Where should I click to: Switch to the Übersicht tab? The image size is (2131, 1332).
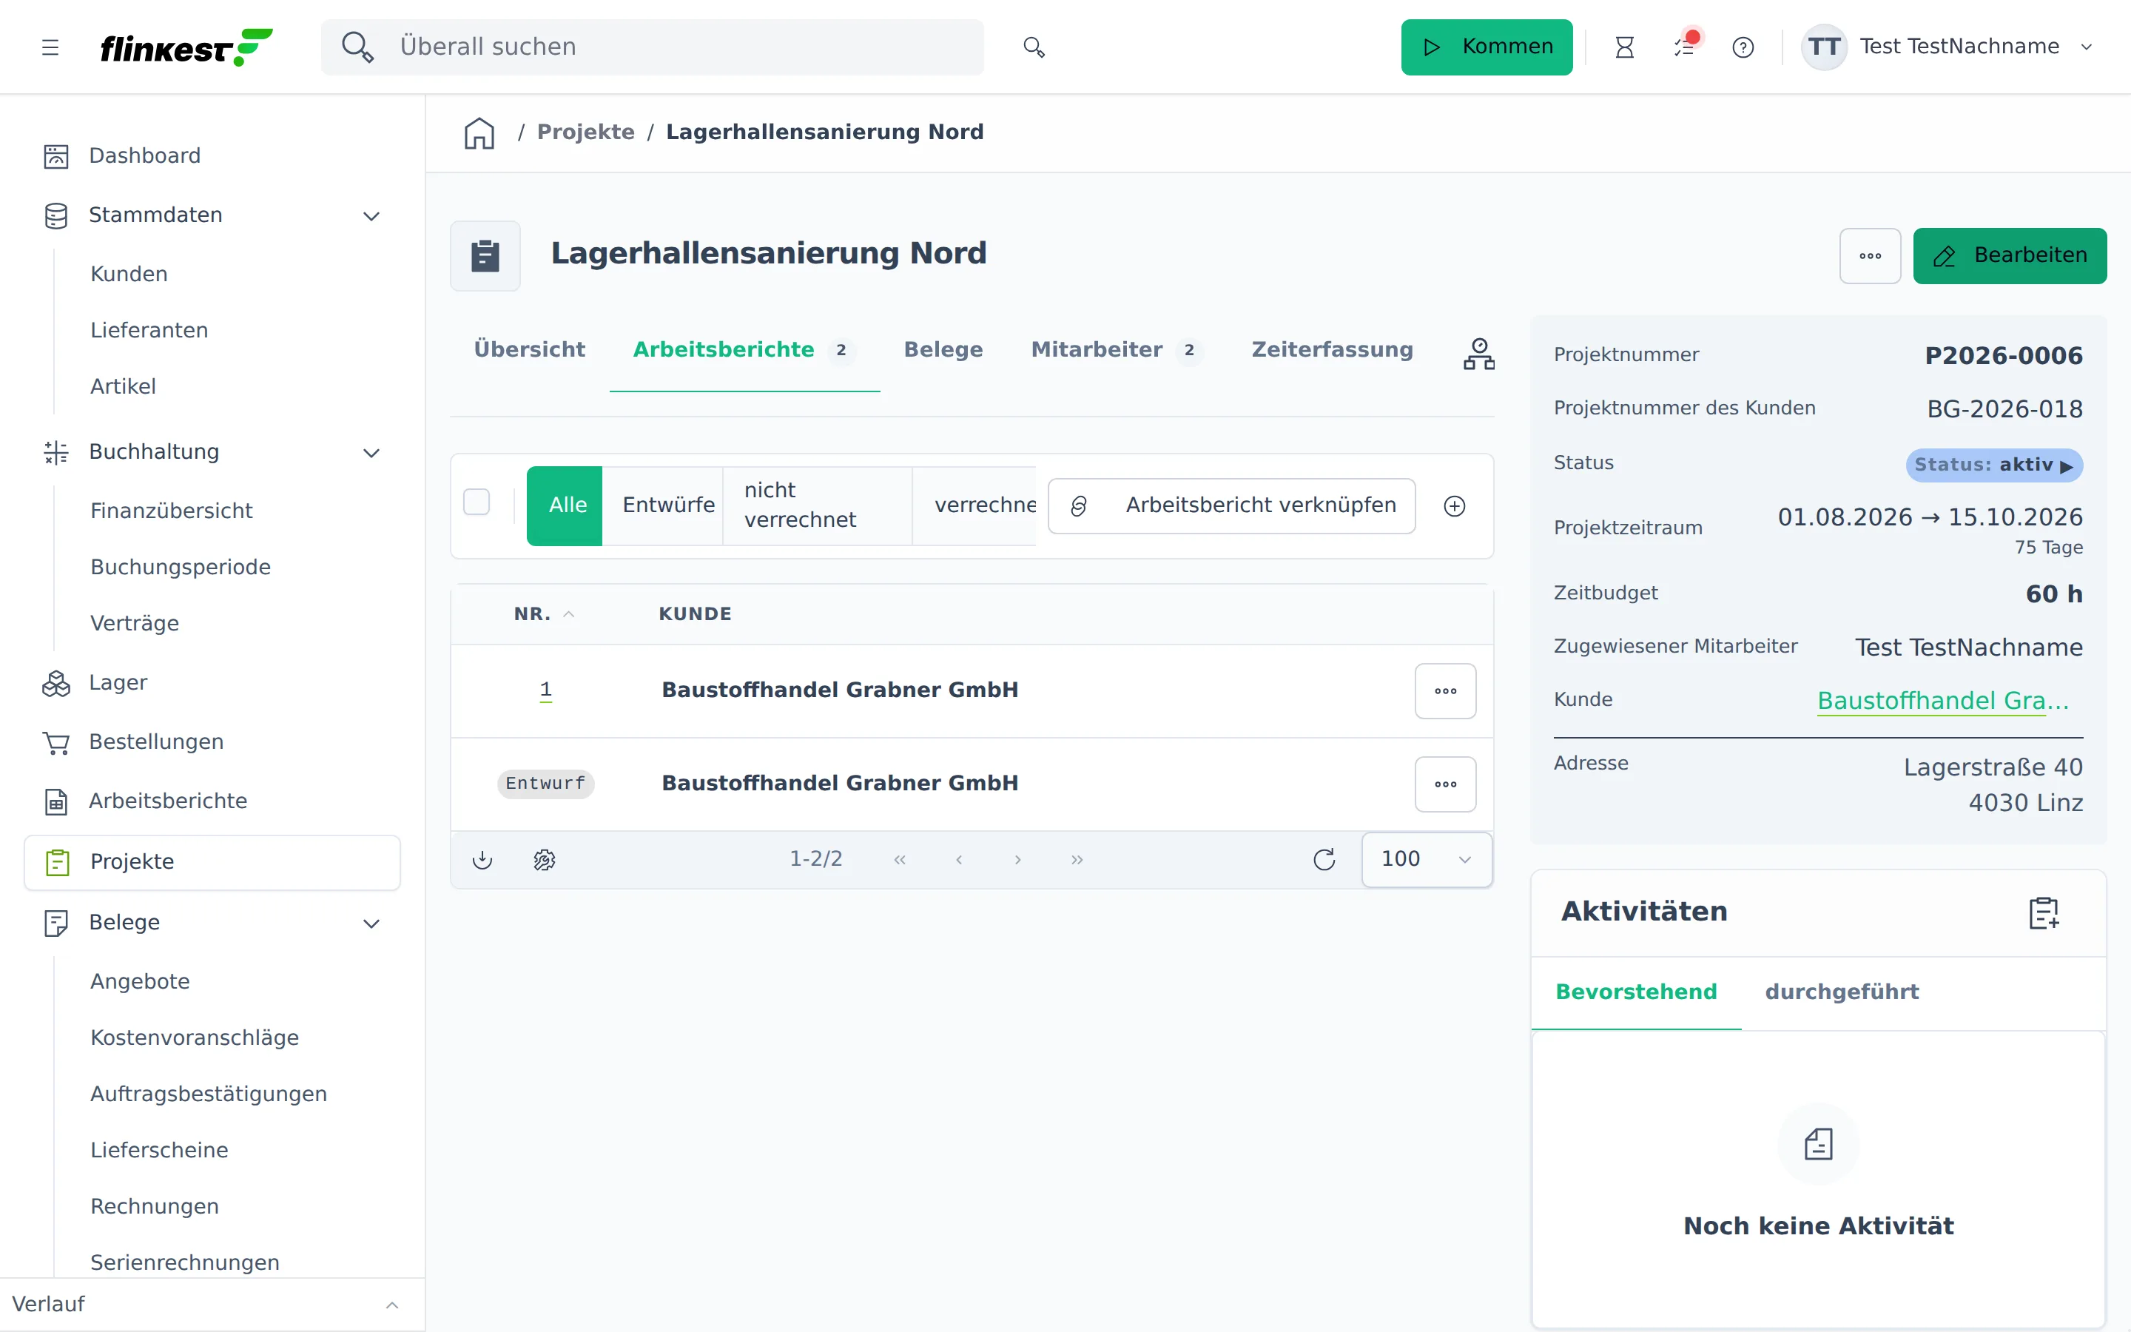[x=529, y=350]
